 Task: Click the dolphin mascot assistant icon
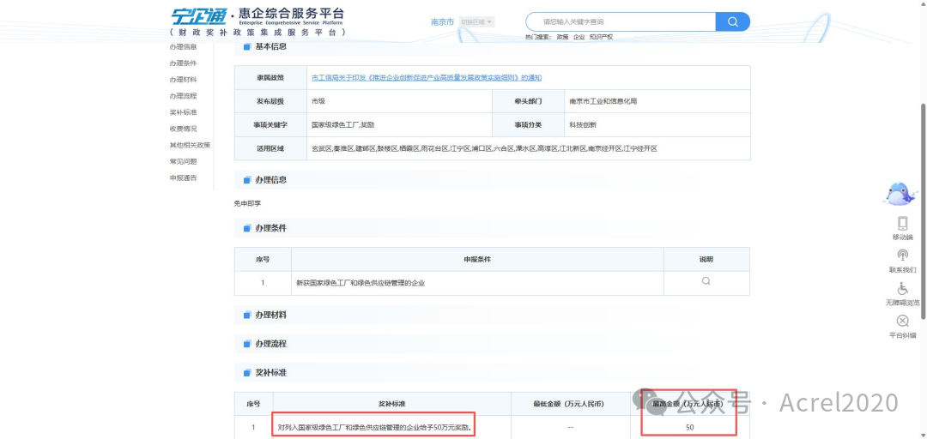point(900,194)
